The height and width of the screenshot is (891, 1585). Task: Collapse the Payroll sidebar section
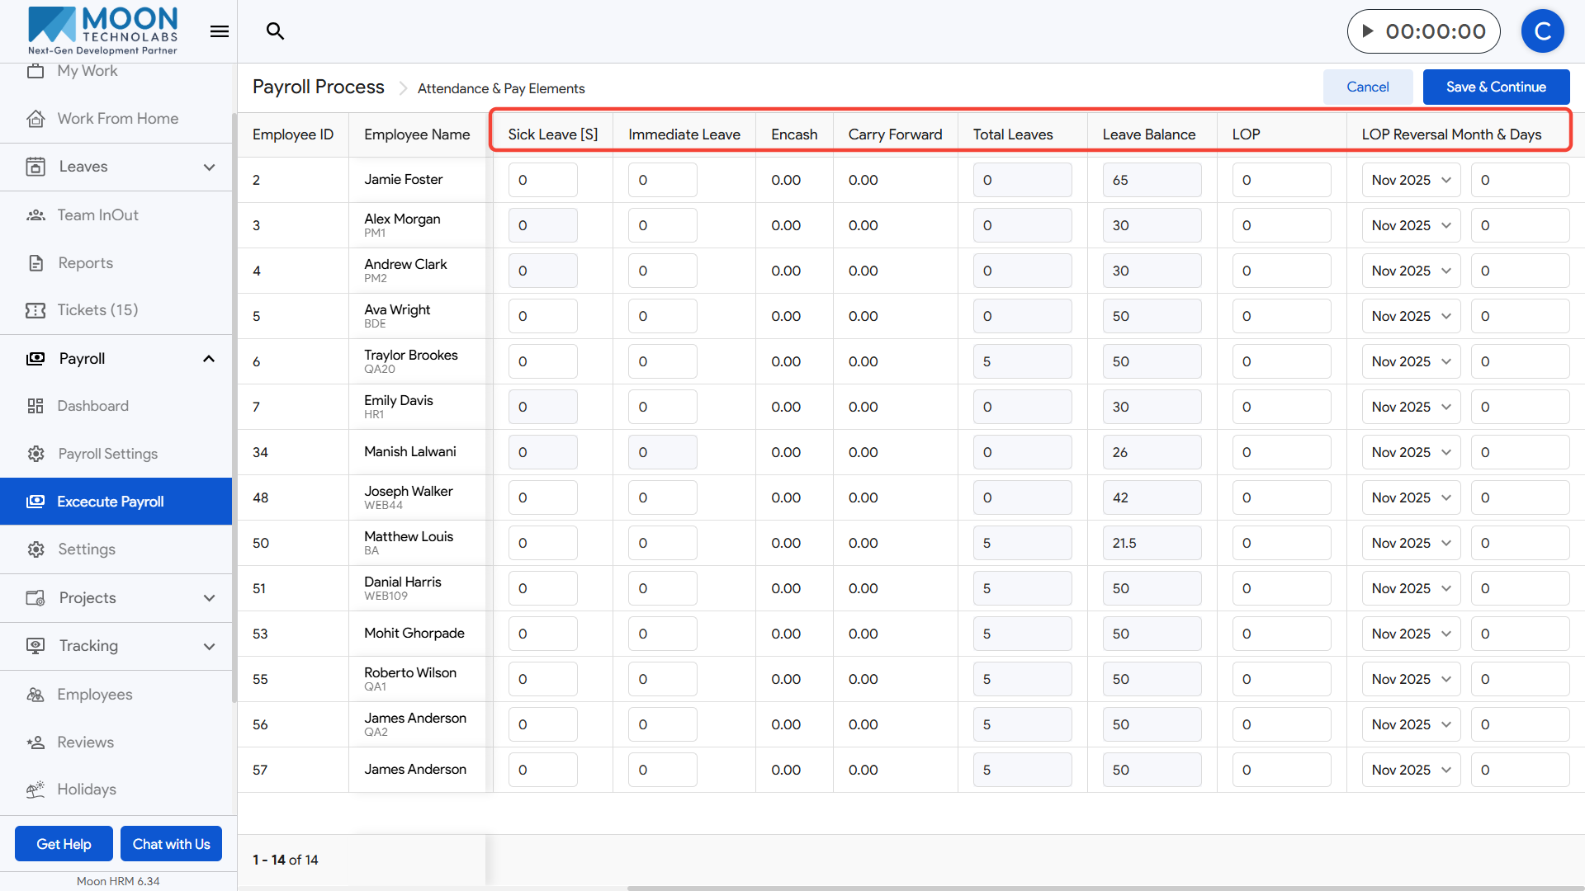209,359
